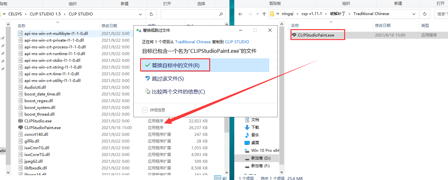Open Documents (文档) in navigation pane
The width and height of the screenshot is (448, 180).
coord(255,119)
